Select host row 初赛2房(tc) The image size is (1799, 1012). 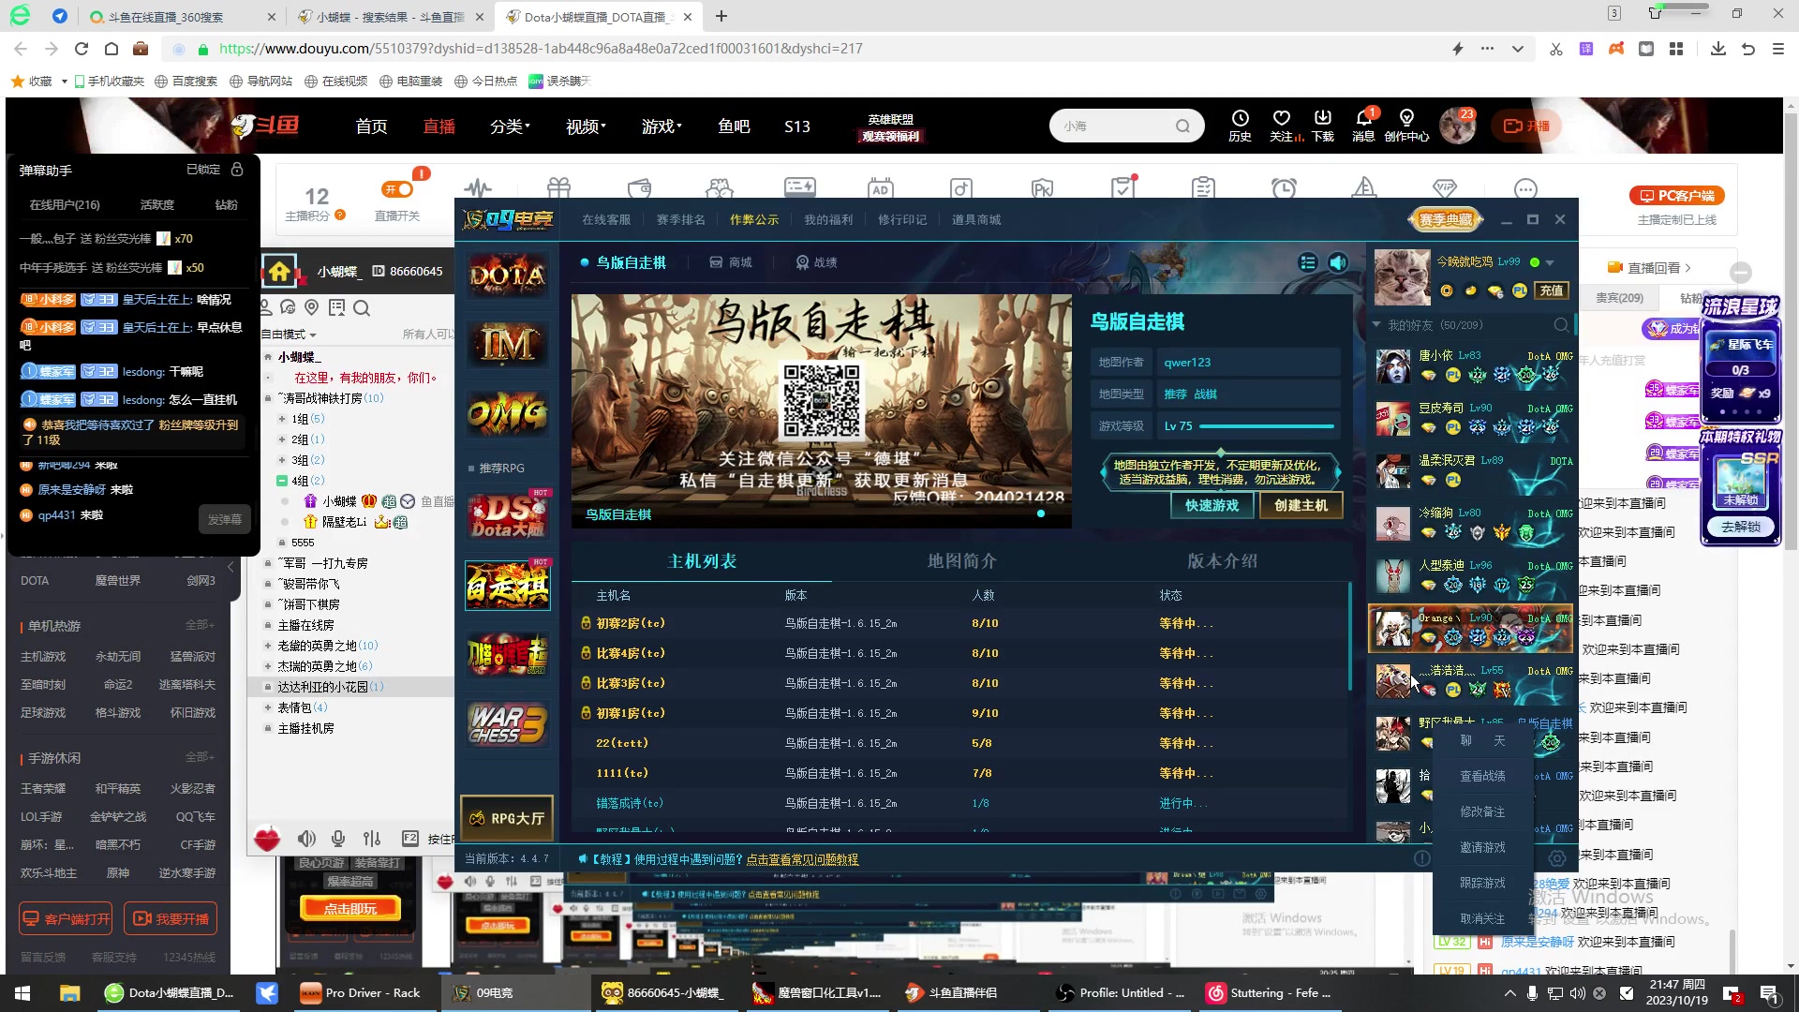(x=960, y=623)
